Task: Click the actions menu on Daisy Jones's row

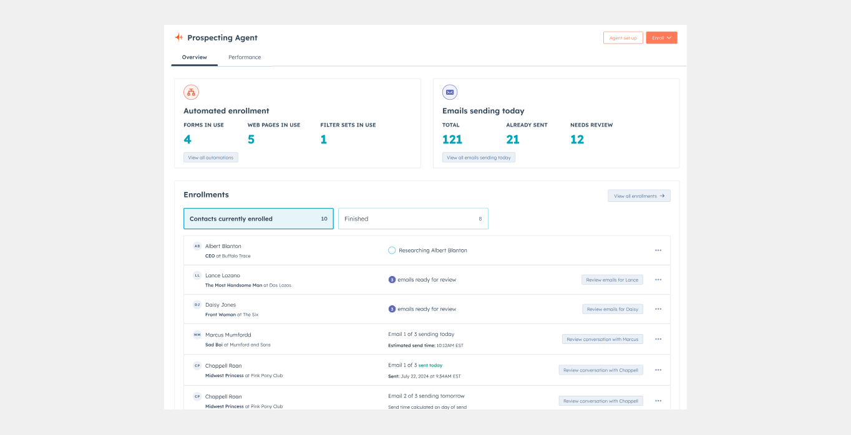Action: click(x=658, y=308)
